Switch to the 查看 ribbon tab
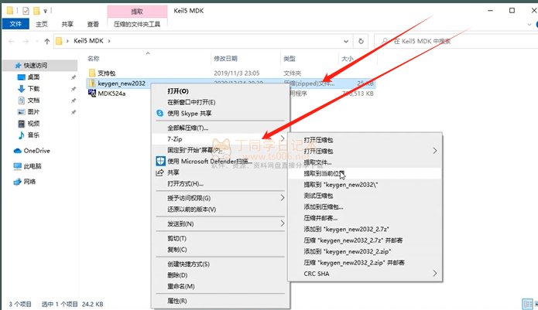 click(91, 24)
